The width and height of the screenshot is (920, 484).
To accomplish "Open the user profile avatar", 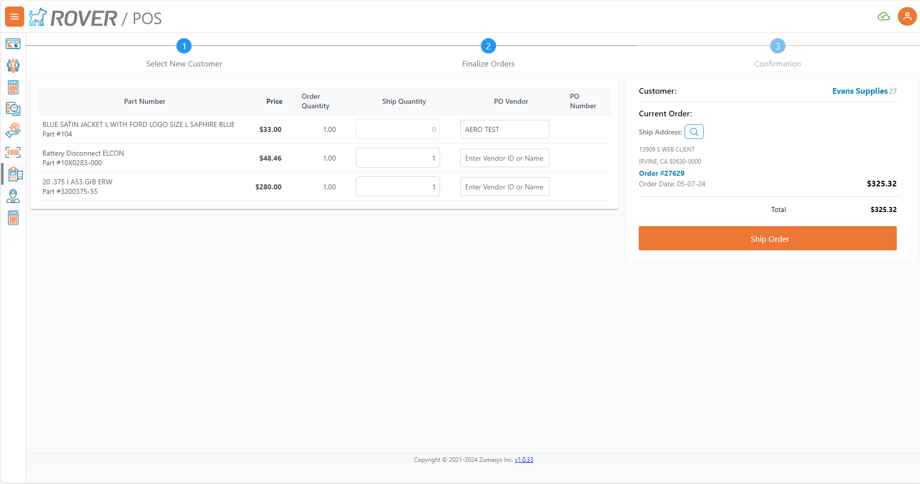I will [x=907, y=16].
